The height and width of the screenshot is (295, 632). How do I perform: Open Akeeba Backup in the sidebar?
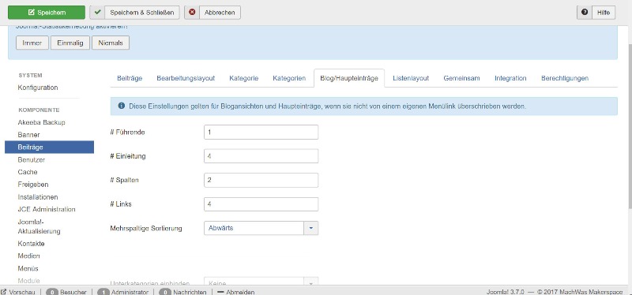(42, 122)
